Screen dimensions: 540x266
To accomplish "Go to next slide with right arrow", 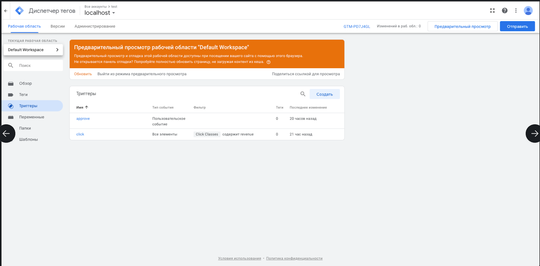I will coord(534,134).
